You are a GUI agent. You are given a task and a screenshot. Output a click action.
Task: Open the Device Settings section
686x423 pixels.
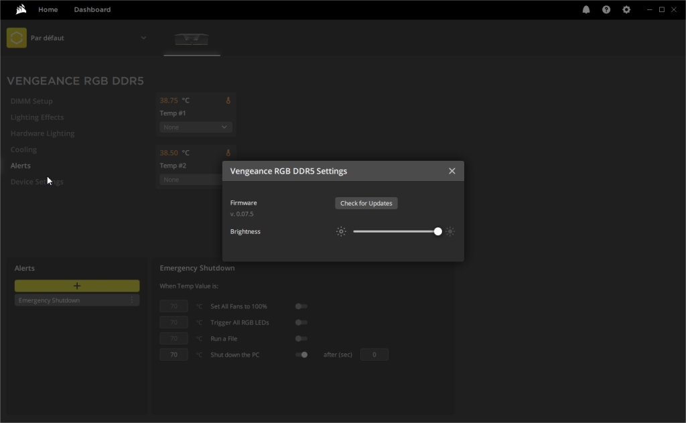click(x=37, y=182)
